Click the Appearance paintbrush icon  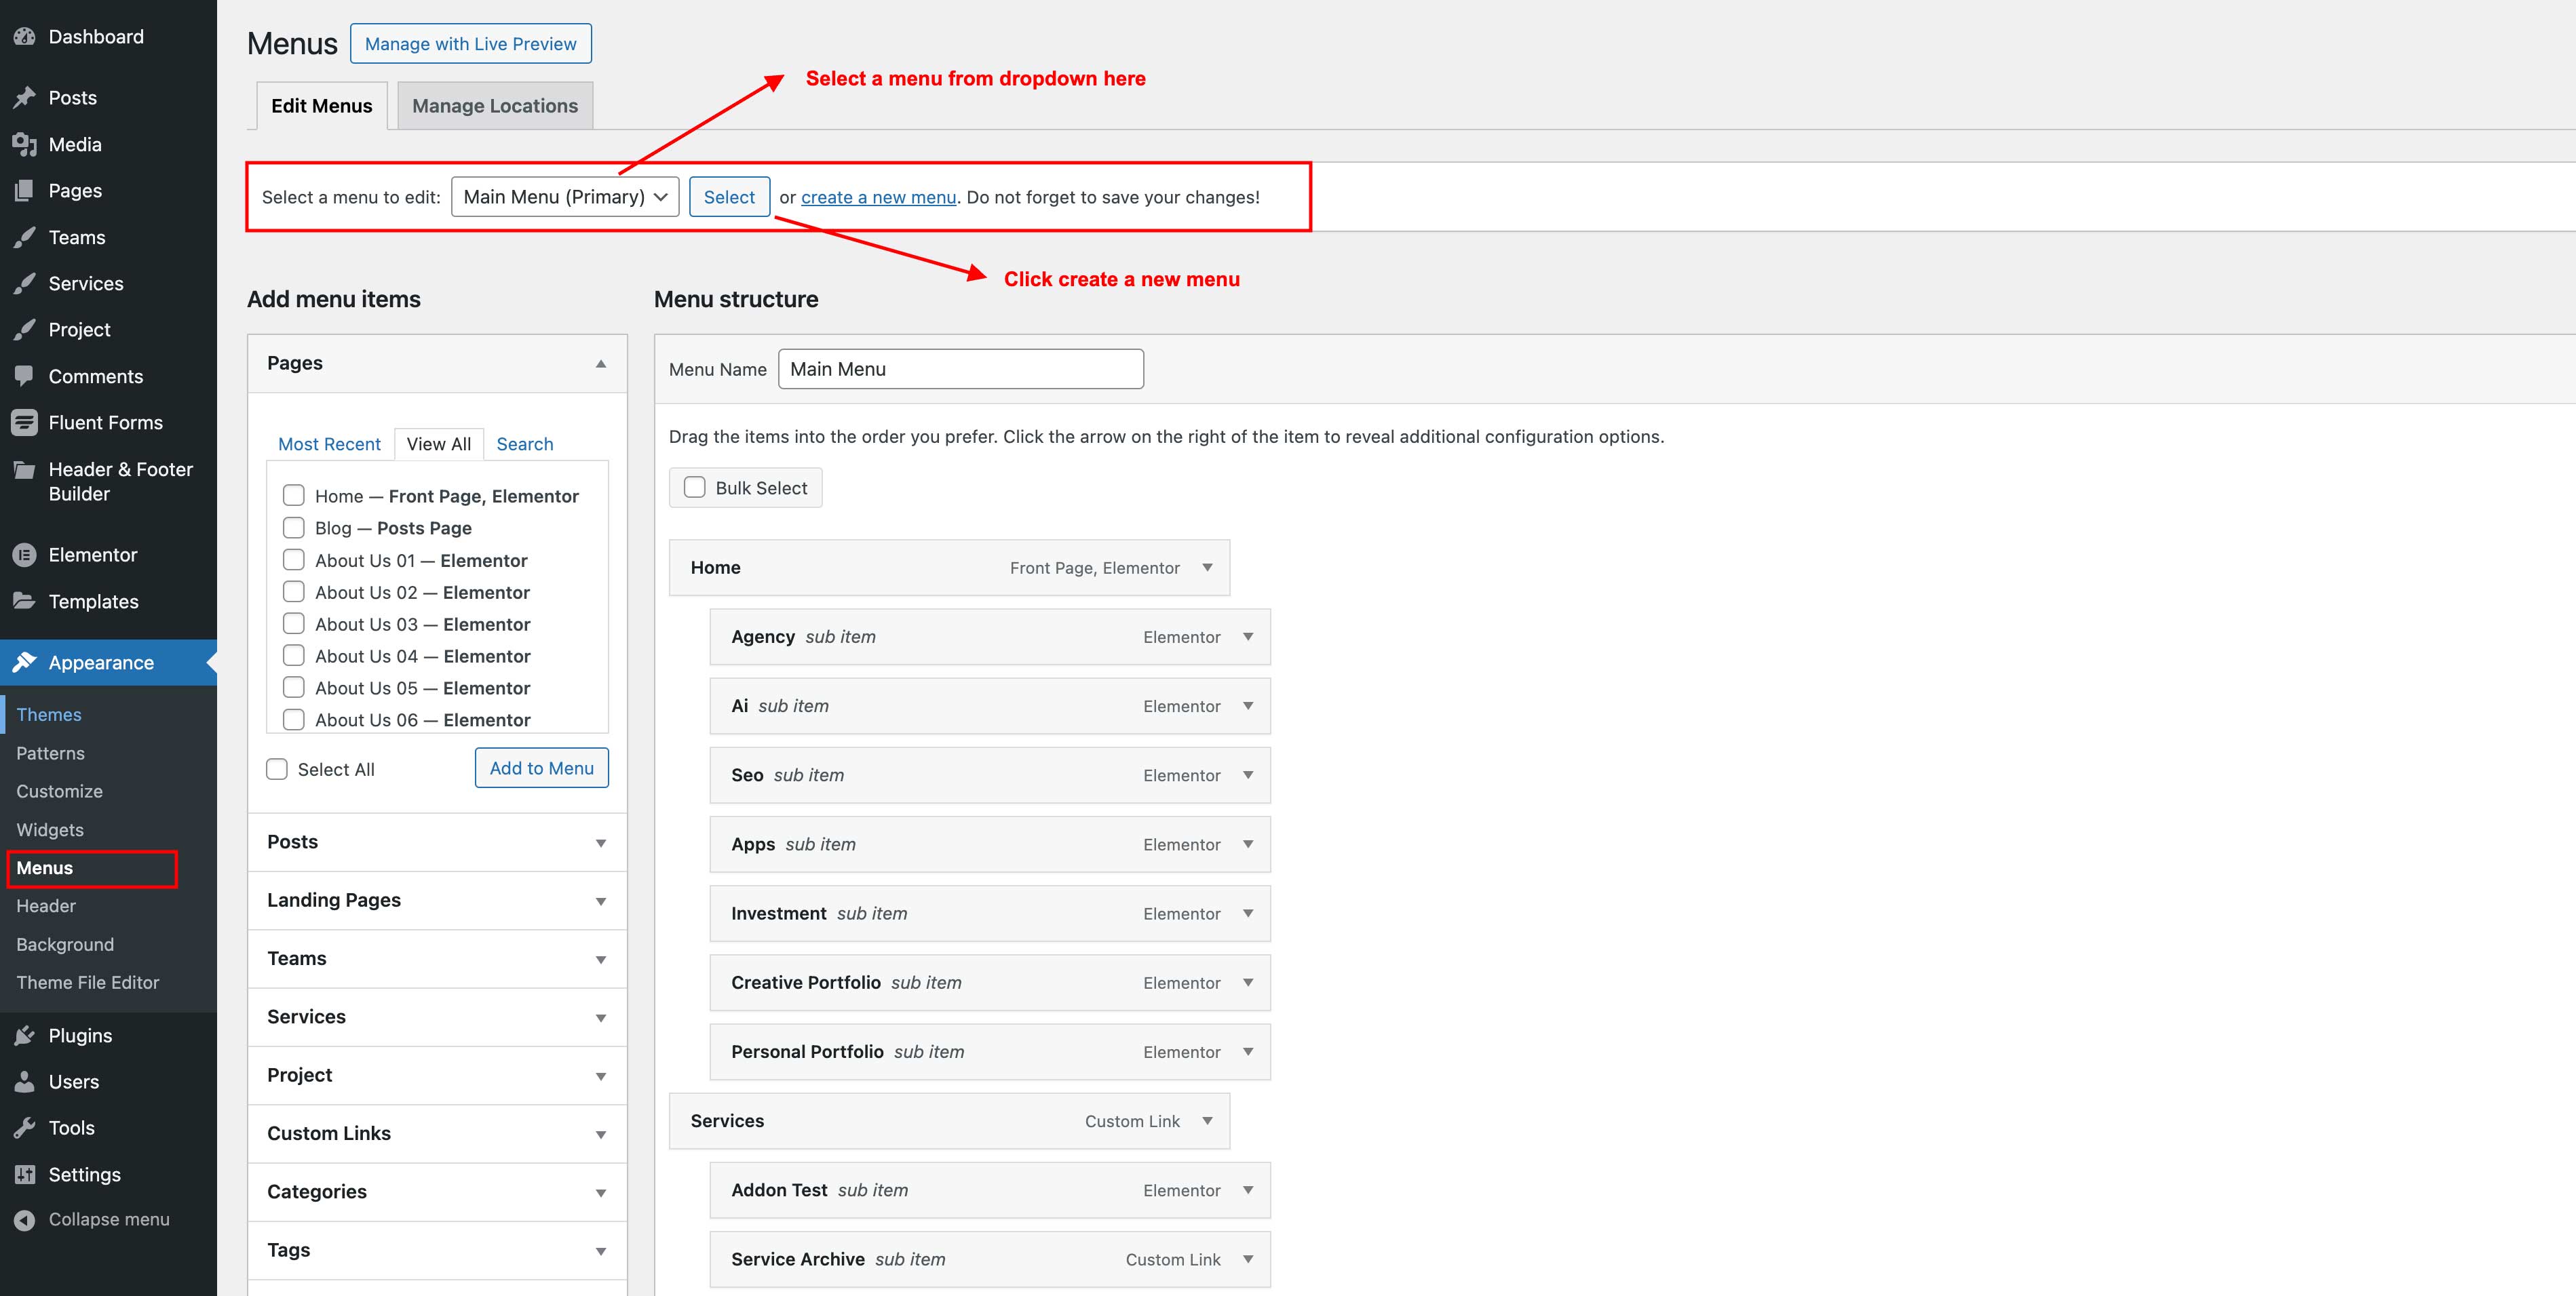pyautogui.click(x=25, y=662)
